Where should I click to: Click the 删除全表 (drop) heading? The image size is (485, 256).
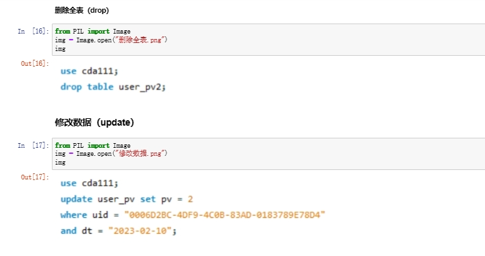click(x=82, y=10)
